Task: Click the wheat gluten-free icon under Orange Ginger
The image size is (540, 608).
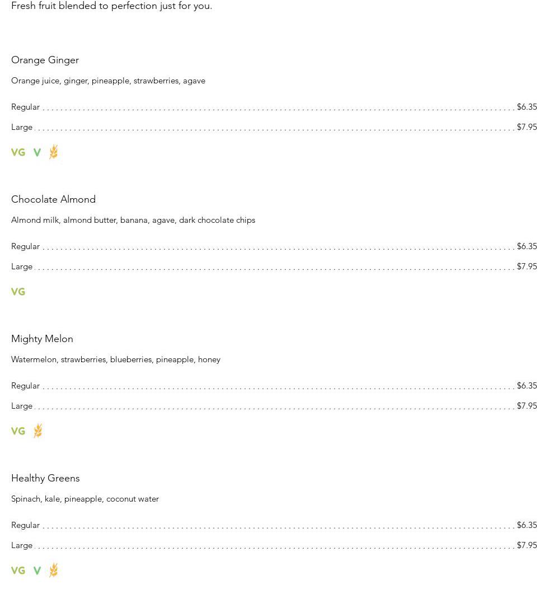Action: coord(53,152)
